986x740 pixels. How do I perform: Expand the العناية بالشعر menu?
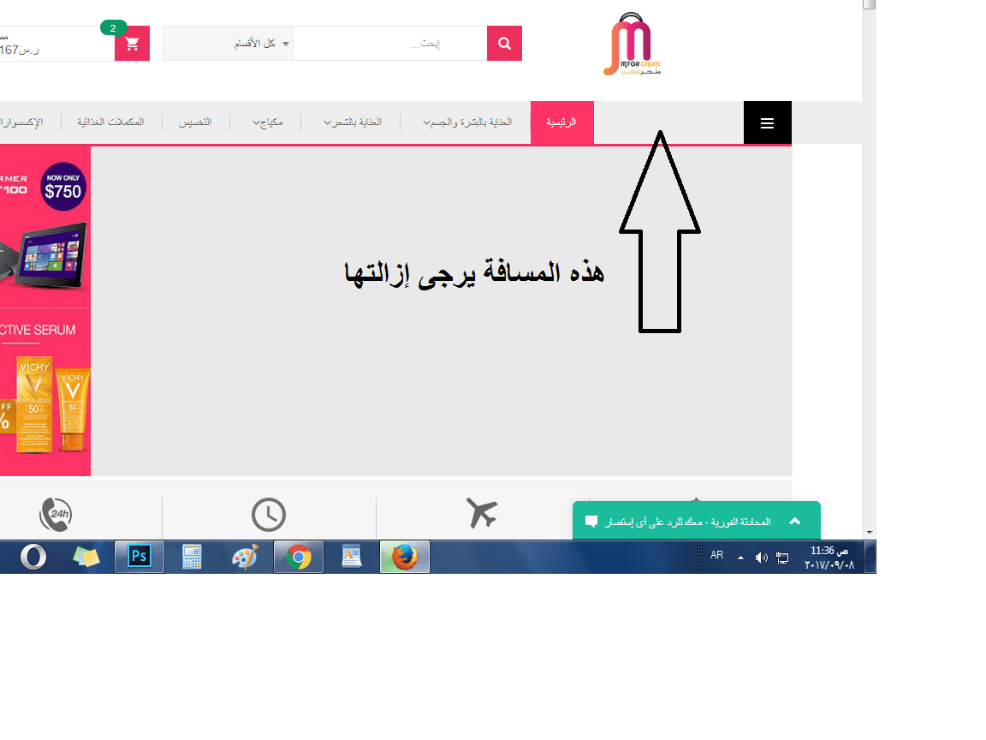[x=353, y=122]
